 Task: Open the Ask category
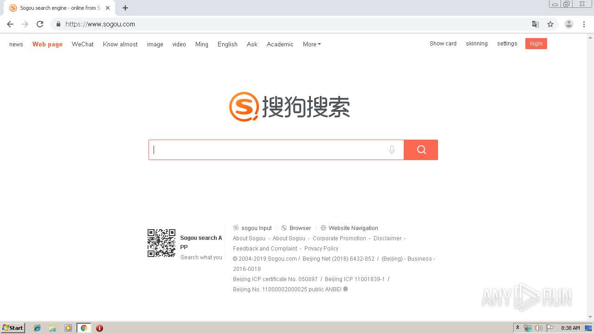click(252, 44)
